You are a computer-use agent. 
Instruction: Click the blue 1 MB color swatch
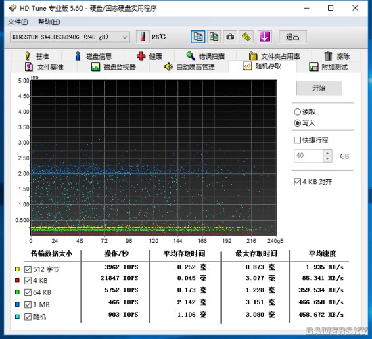point(17,304)
